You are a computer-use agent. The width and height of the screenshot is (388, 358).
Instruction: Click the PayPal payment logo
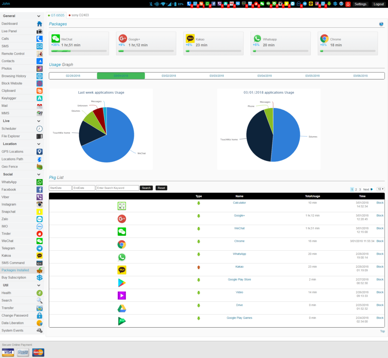click(23, 352)
